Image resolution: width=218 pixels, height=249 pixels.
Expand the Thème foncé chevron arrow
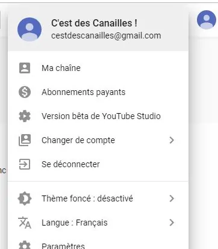click(x=172, y=198)
